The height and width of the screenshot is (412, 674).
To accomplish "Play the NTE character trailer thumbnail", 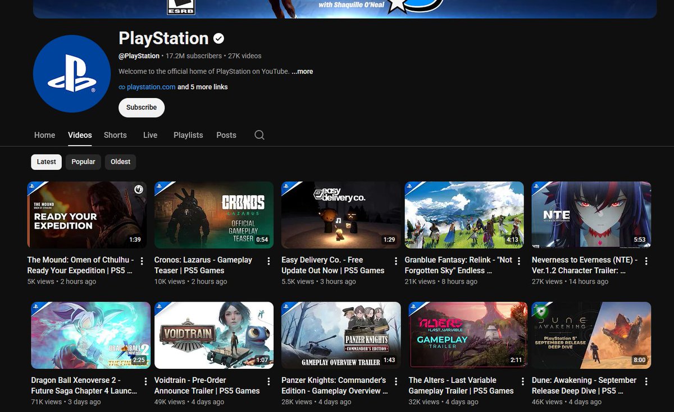I will tap(591, 215).
